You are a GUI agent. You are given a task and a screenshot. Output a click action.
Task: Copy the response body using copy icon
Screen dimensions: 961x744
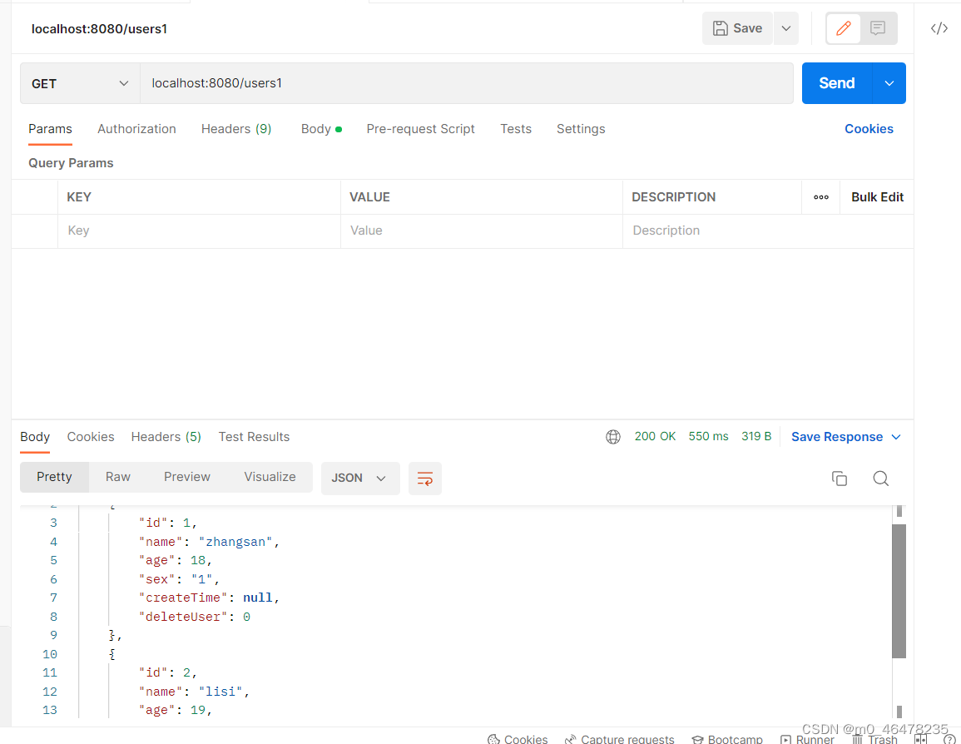pos(840,479)
